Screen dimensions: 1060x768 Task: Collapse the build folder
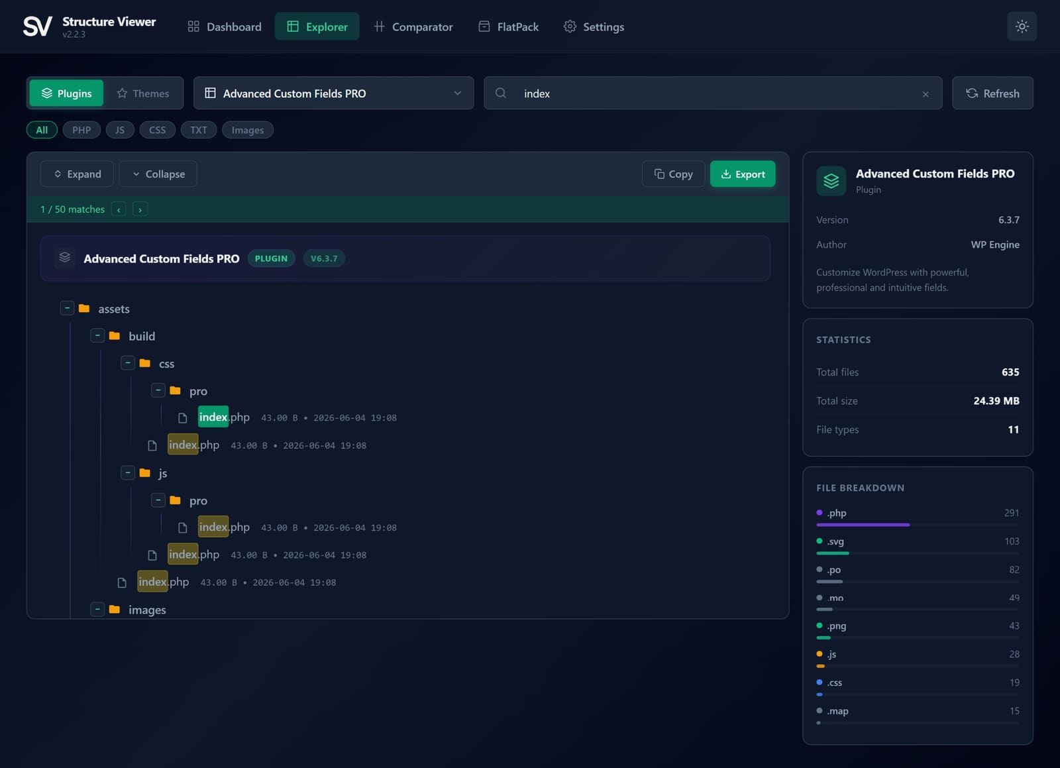97,336
